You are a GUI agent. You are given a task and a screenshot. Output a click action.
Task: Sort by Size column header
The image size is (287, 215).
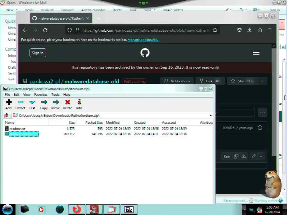pos(63,123)
